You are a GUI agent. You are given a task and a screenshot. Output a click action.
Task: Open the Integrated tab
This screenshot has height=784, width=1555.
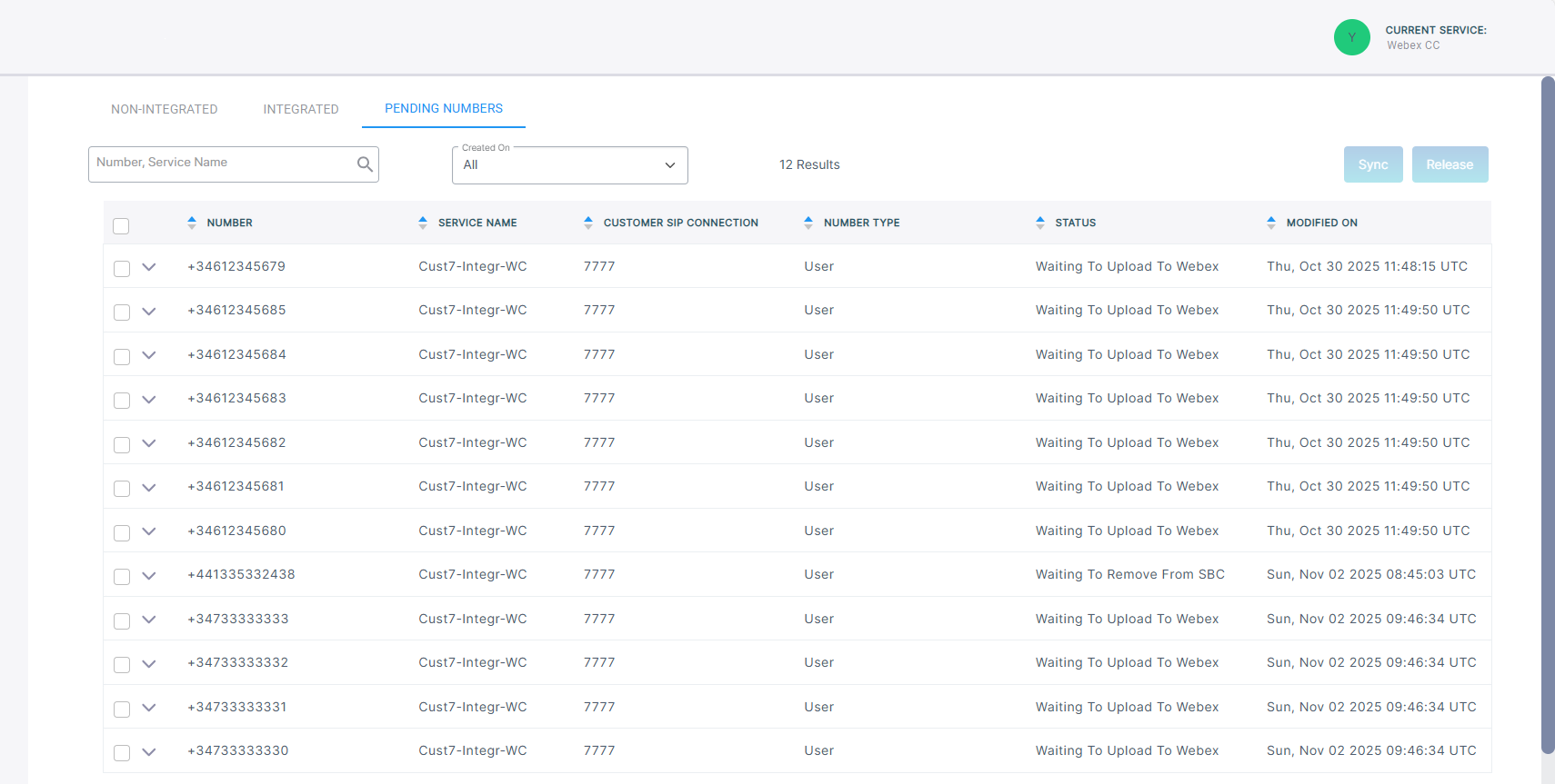coord(301,109)
